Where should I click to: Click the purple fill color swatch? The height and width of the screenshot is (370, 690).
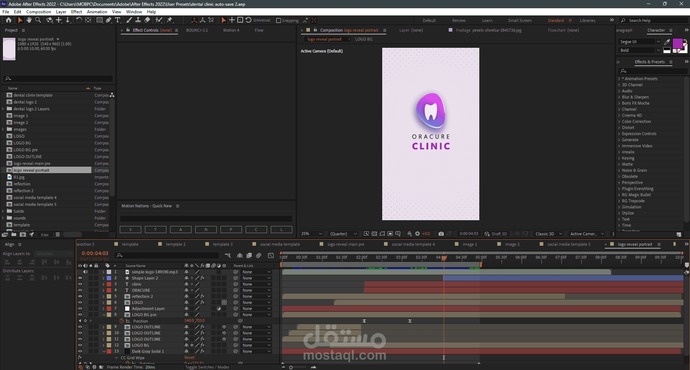pos(677,43)
